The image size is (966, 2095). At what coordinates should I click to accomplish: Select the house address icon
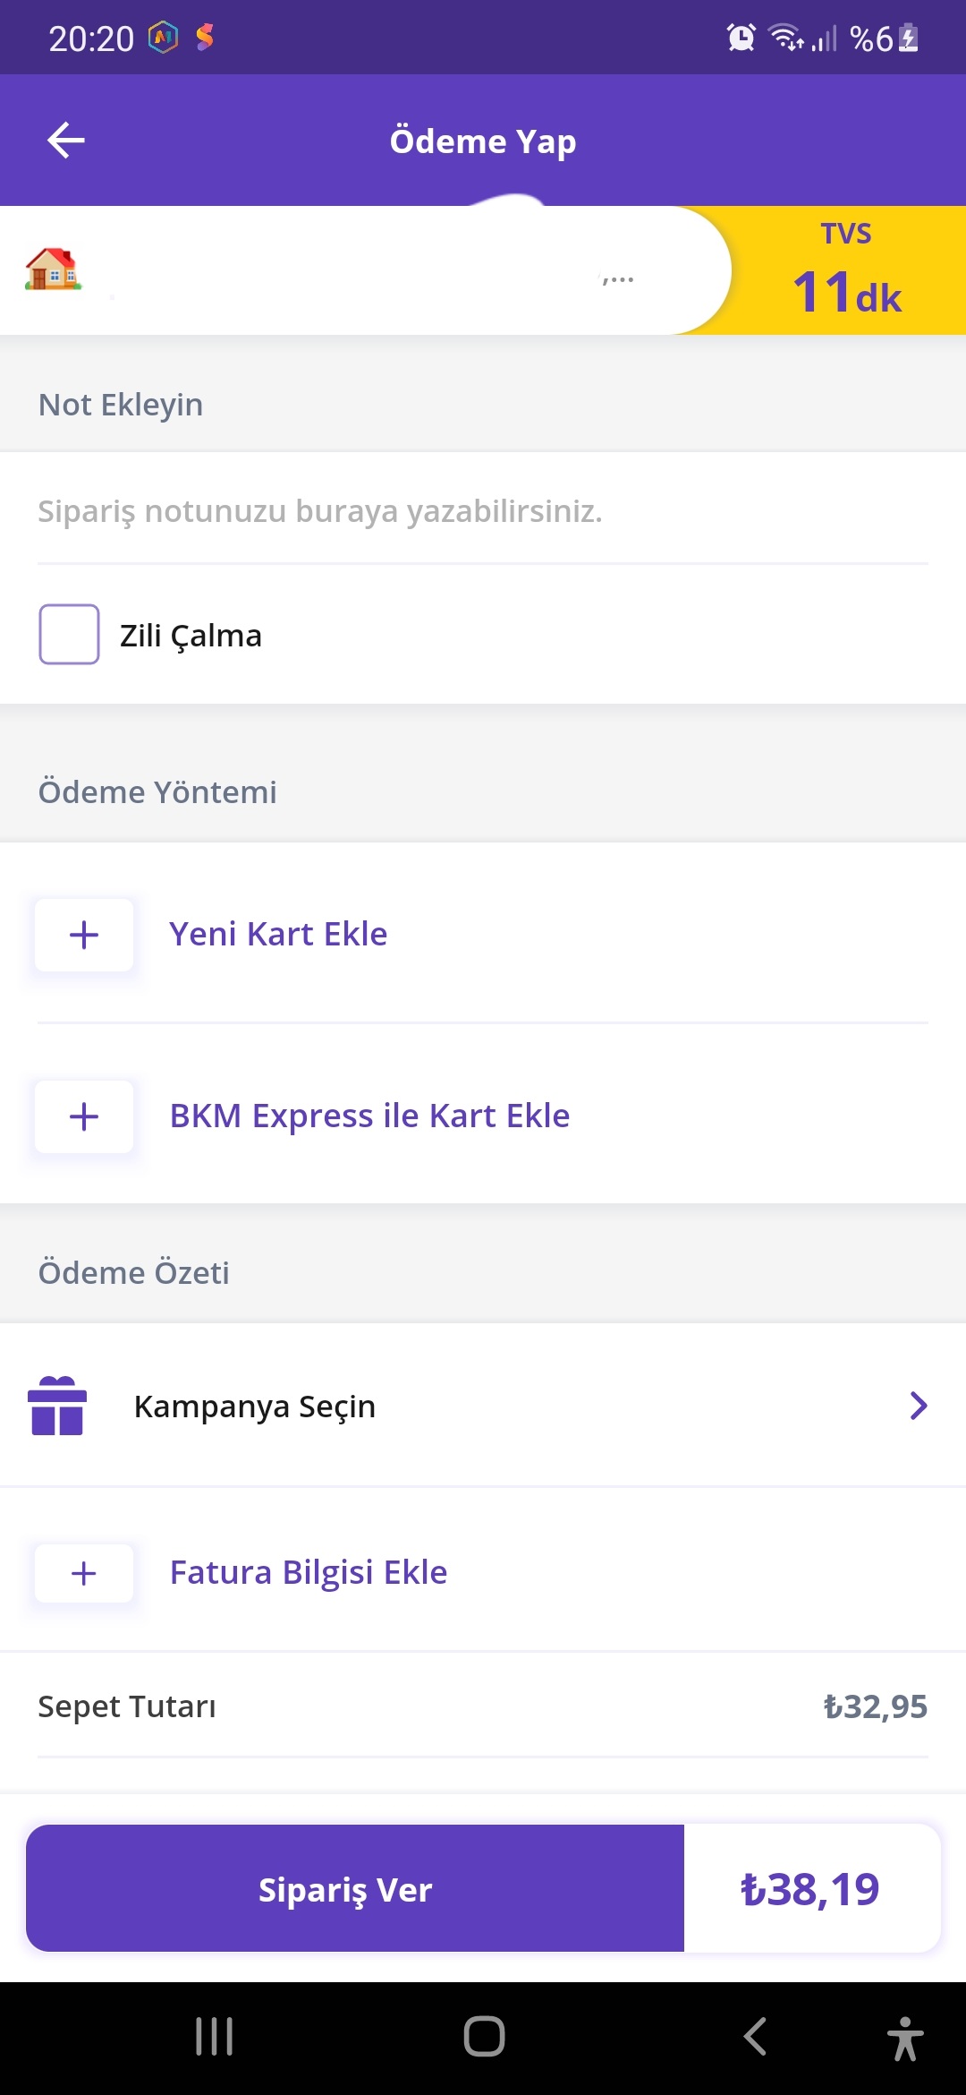[x=54, y=269]
